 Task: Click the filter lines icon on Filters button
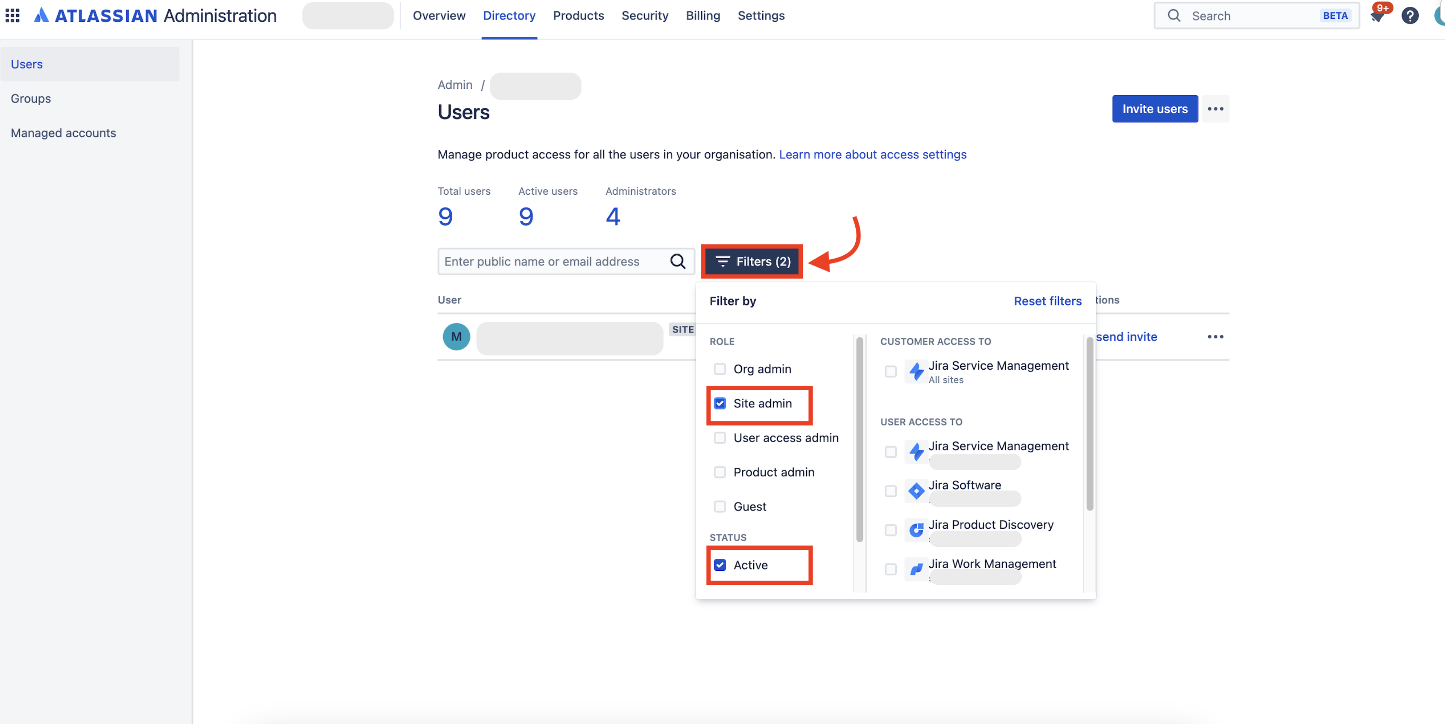(x=722, y=261)
